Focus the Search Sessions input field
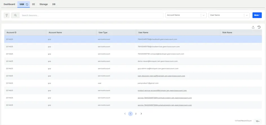The image size is (266, 125). pyautogui.click(x=91, y=15)
